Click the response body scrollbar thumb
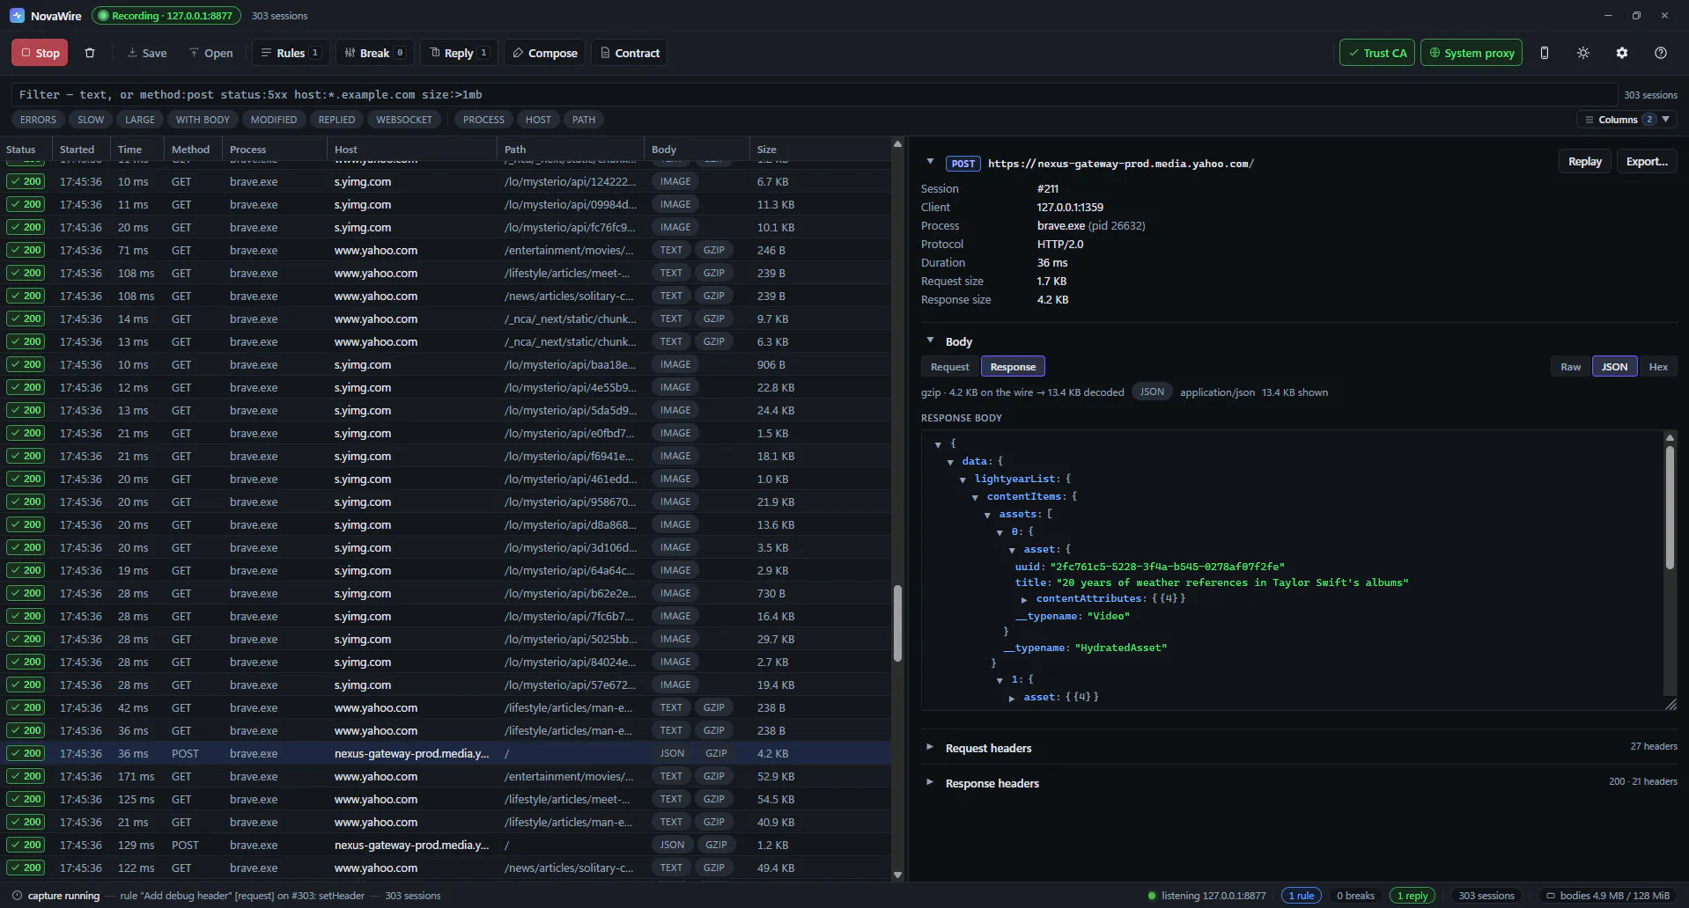Viewport: 1689px width, 908px height. (x=1669, y=508)
